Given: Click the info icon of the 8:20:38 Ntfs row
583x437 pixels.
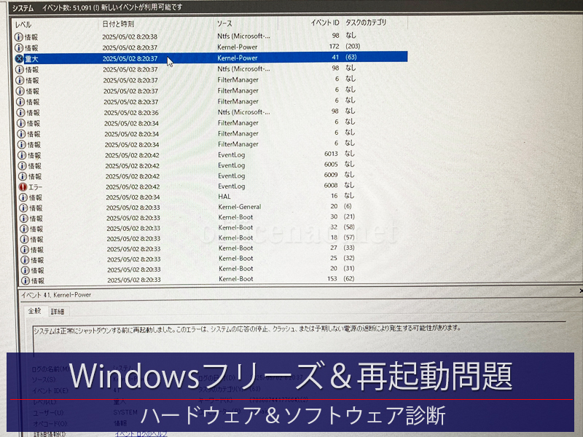Looking at the screenshot, I should (x=19, y=37).
